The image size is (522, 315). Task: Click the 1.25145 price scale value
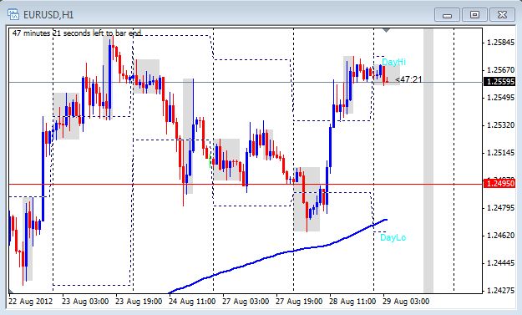click(x=500, y=153)
